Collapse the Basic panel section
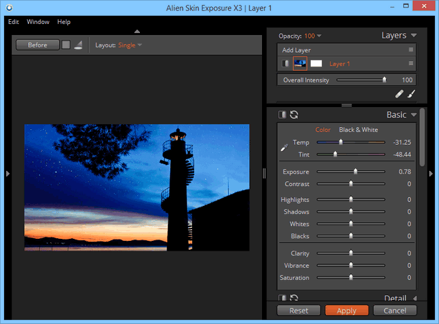The image size is (439, 324). [414, 115]
